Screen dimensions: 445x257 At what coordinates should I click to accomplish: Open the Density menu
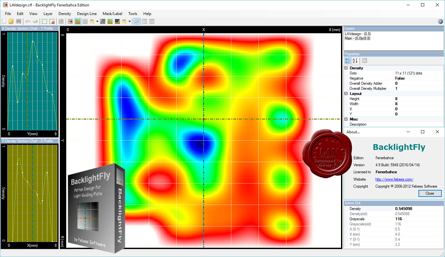click(x=65, y=14)
